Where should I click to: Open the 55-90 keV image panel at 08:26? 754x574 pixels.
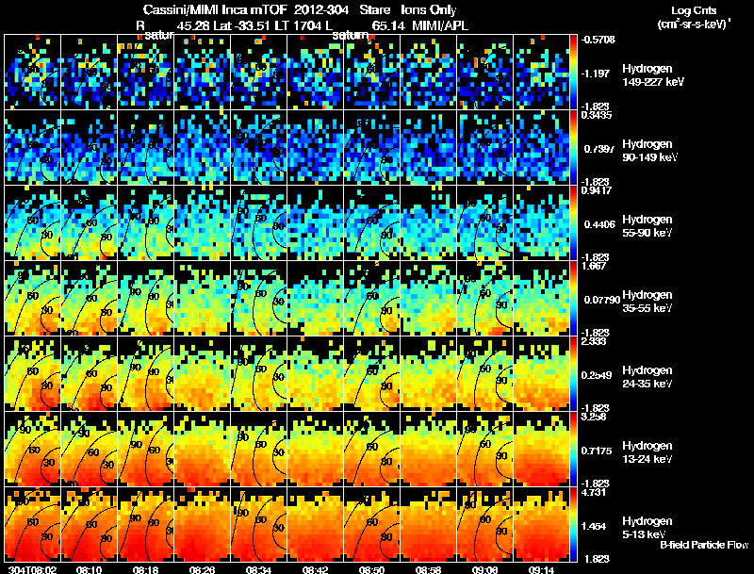coord(203,223)
